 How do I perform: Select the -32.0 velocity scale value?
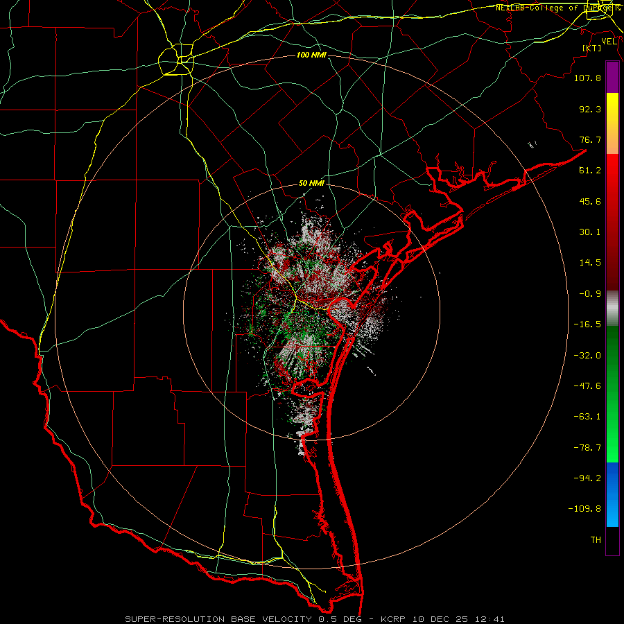tap(587, 356)
